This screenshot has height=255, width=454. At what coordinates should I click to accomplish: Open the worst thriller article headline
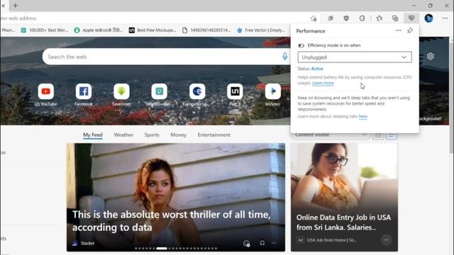(171, 220)
